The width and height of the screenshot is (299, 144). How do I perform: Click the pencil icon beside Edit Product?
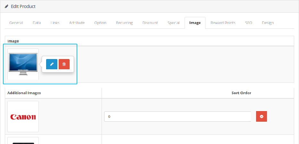point(6,6)
